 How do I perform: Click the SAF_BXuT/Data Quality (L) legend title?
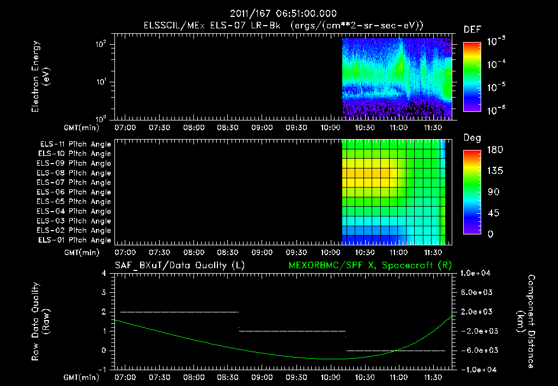[x=180, y=266]
